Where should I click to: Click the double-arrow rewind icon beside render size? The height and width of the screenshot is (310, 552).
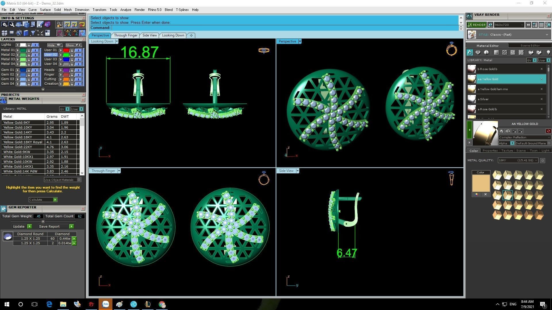tap(528, 25)
